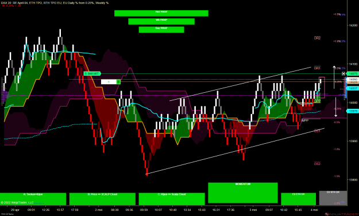
Task: Click the DAX chart title text
Action: [x=55, y=3]
